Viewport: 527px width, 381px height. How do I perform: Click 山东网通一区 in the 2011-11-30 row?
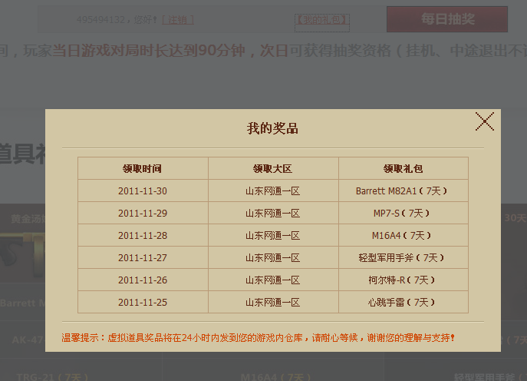tap(272, 190)
